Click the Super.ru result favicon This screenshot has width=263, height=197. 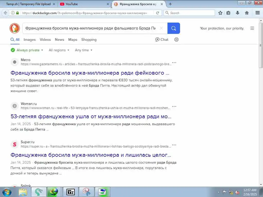(15, 144)
